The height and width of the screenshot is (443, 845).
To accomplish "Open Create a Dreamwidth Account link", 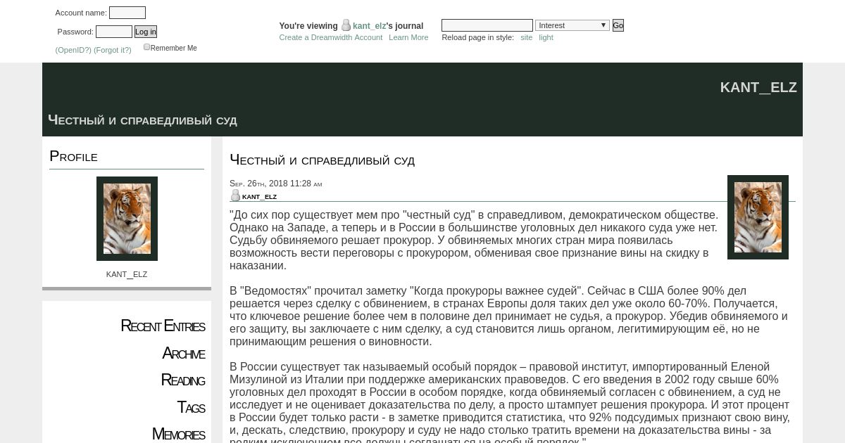I will click(331, 37).
